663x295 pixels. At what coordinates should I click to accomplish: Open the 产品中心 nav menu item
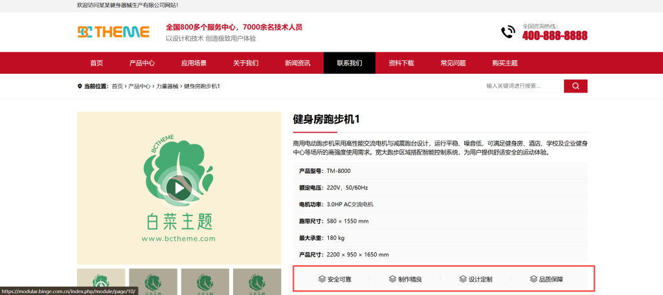point(142,63)
